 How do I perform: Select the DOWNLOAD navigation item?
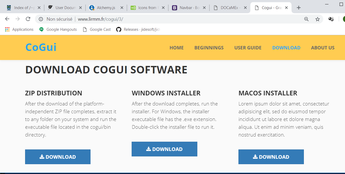tap(286, 48)
